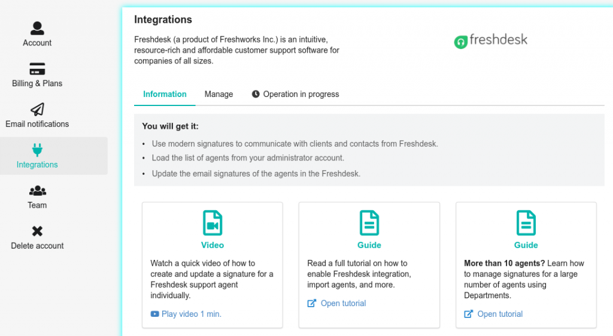The height and width of the screenshot is (336, 613).
Task: Open Email notifications label in sidebar
Action: pos(37,124)
